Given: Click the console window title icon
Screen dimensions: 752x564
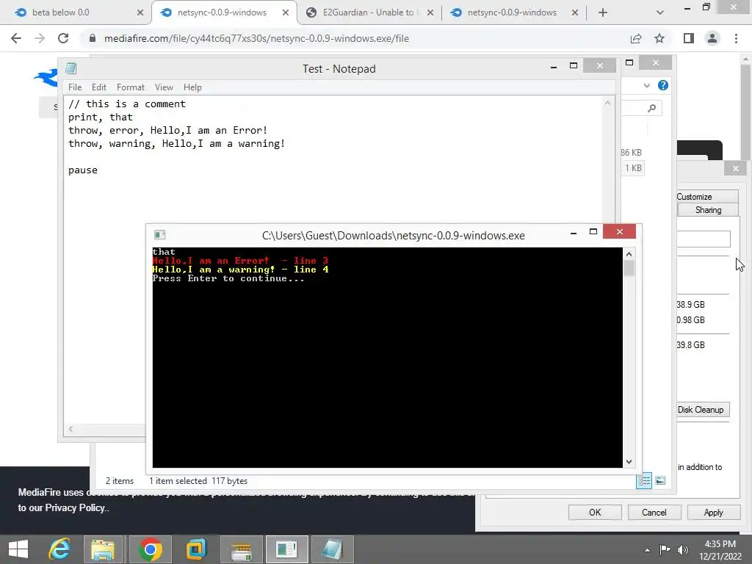Looking at the screenshot, I should coord(159,234).
